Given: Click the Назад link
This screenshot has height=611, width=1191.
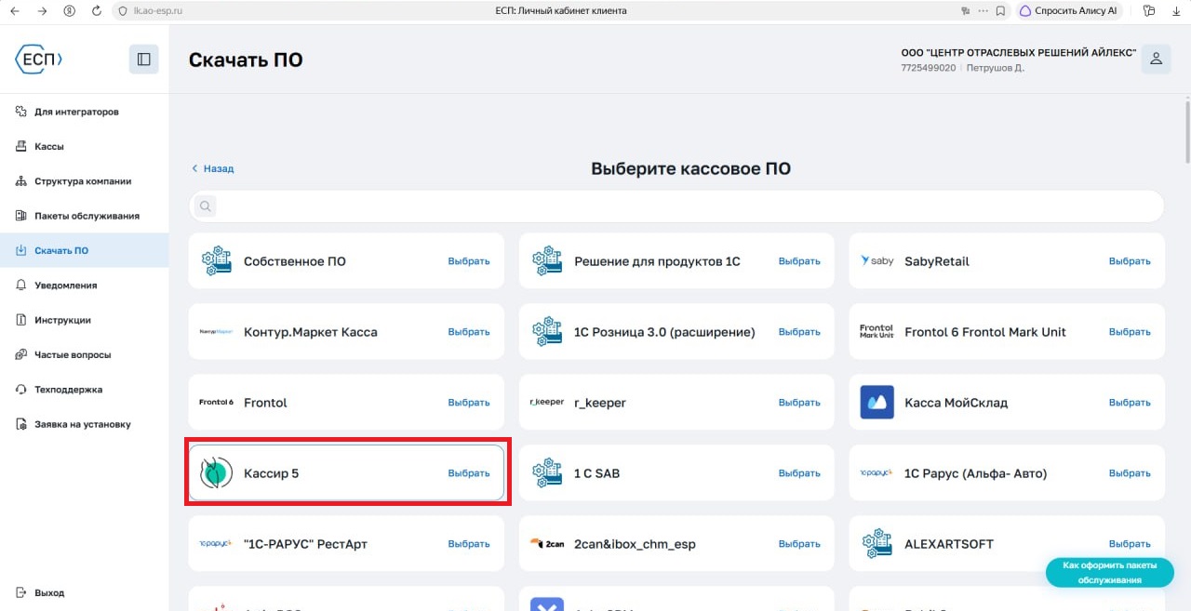Looking at the screenshot, I should [212, 168].
